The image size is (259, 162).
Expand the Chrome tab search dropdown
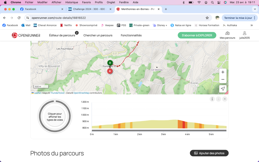(254, 9)
